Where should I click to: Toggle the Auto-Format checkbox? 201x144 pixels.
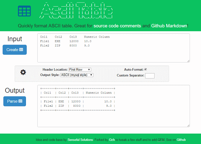[145, 69]
